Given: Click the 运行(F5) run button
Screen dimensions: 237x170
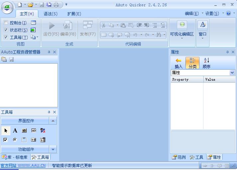Looking at the screenshot, I should point(51,29).
